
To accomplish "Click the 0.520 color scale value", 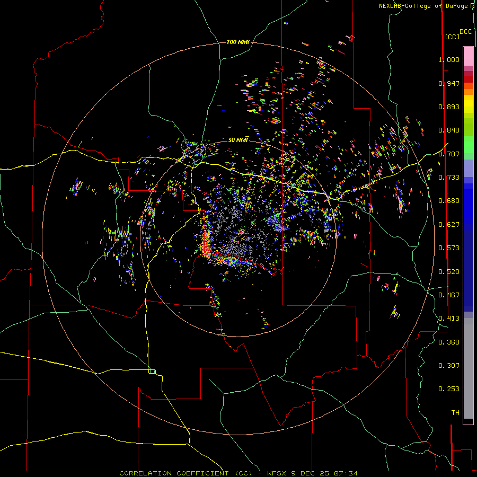I will [x=449, y=272].
